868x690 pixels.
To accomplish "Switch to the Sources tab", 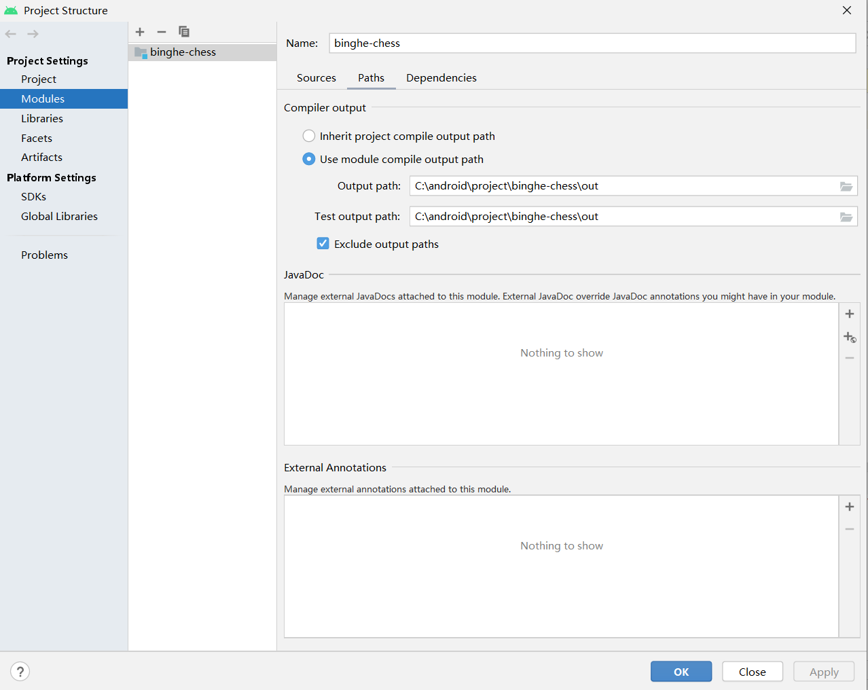I will tap(317, 78).
